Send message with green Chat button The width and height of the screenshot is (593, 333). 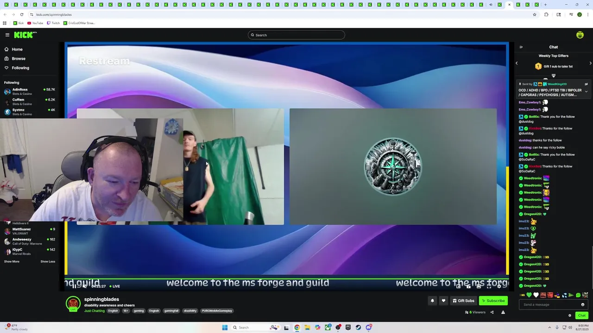582,315
